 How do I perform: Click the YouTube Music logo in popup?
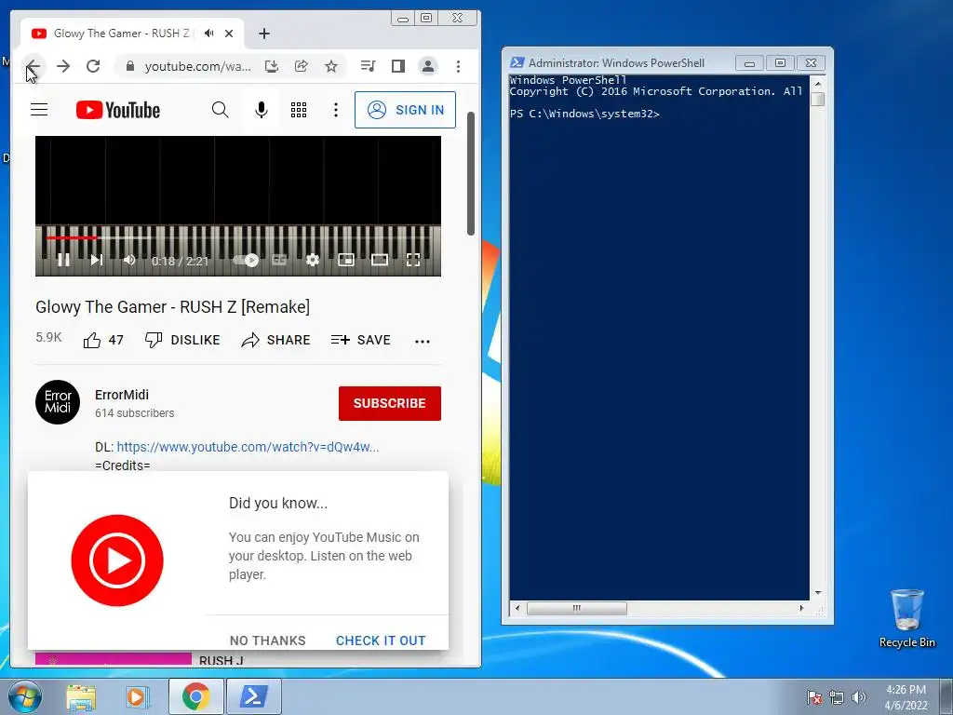(x=117, y=560)
